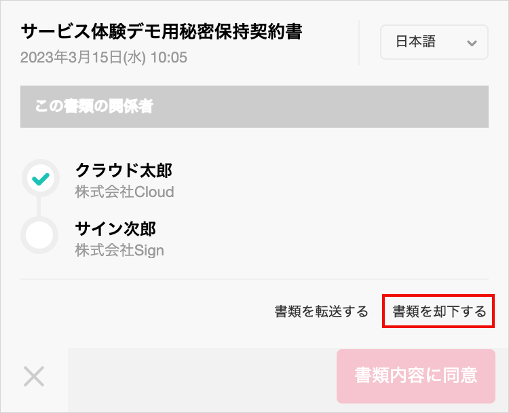
Task: Click the date 2023年3月15日(水) 10:05
Action: pyautogui.click(x=104, y=57)
